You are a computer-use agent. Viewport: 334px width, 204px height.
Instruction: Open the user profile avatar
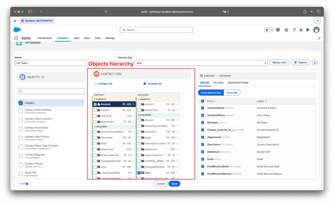(x=316, y=30)
